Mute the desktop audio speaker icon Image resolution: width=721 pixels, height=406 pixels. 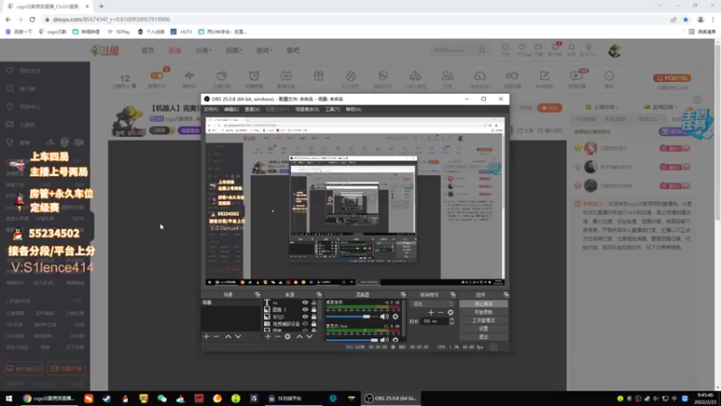pos(385,317)
